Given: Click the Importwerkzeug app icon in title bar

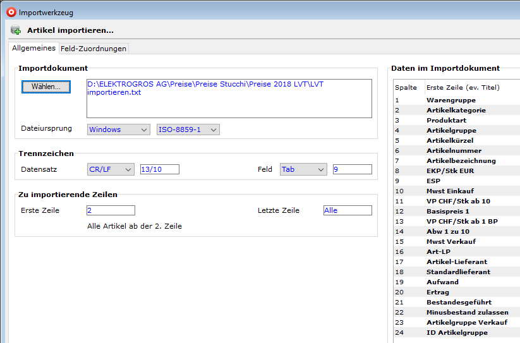Looking at the screenshot, I should pos(10,11).
